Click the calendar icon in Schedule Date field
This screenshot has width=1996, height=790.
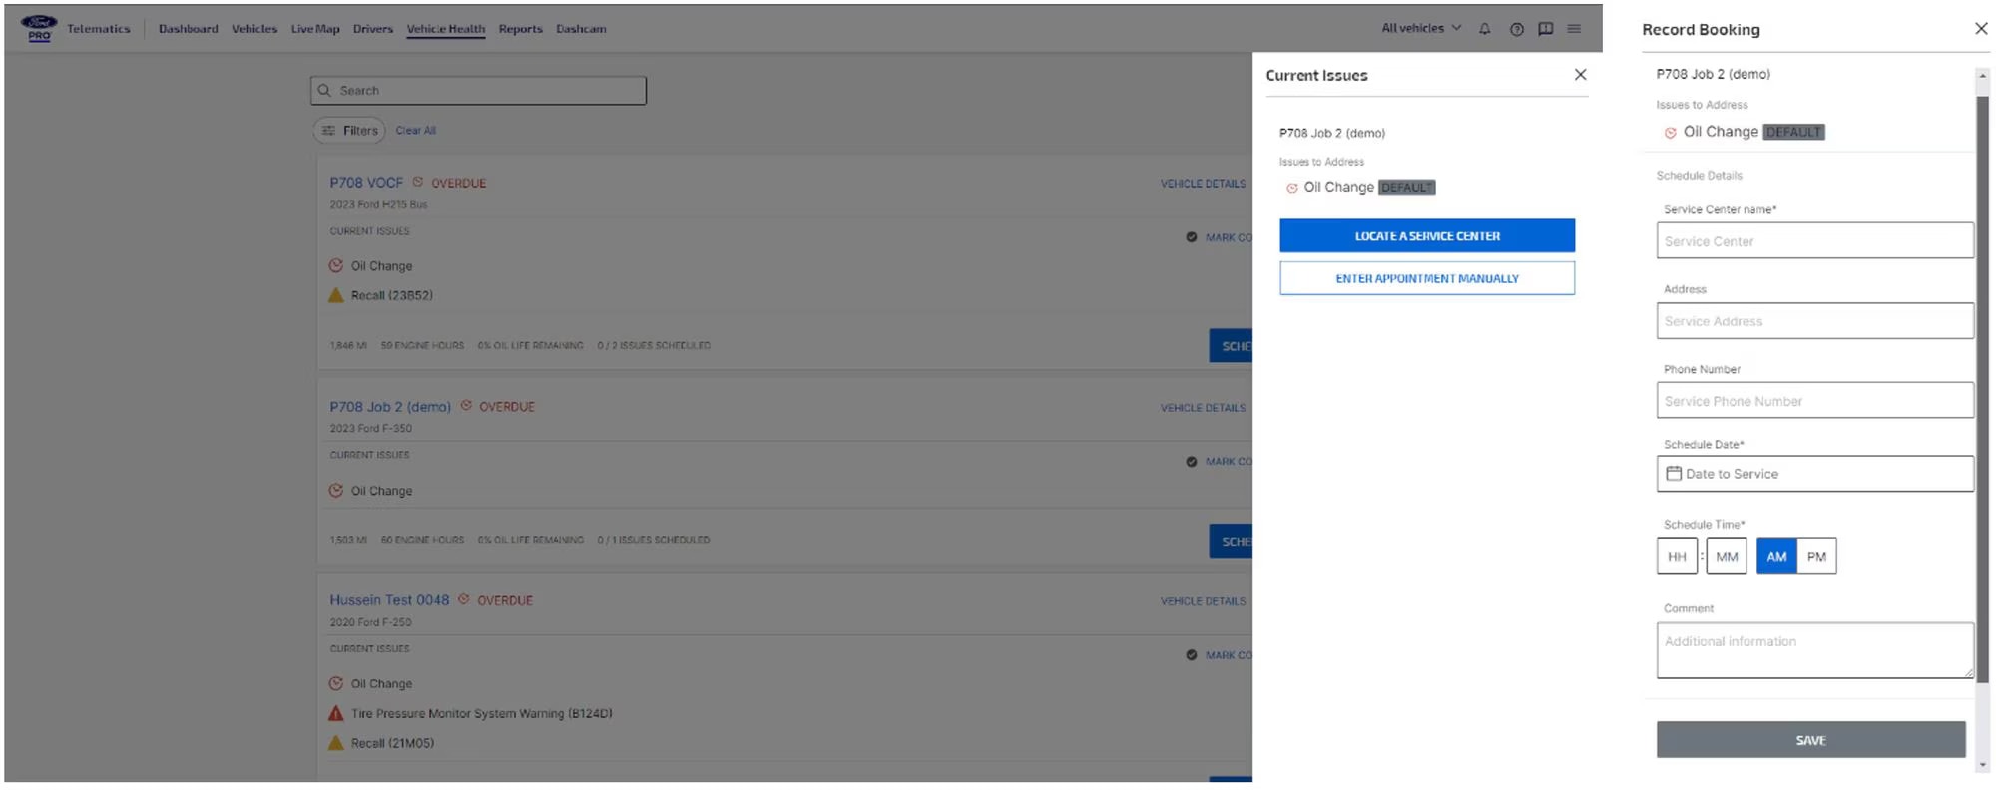(x=1674, y=473)
